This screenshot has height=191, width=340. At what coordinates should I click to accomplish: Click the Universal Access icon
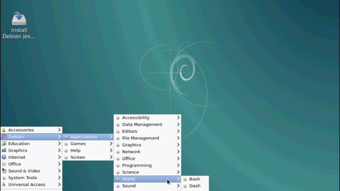pos(4,185)
